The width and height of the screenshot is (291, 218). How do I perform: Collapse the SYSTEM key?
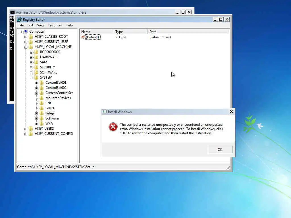pos(31,78)
